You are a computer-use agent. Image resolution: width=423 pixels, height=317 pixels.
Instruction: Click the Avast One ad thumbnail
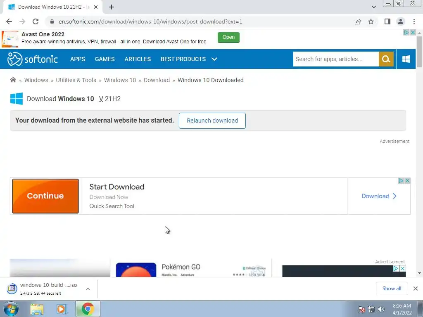[10, 39]
